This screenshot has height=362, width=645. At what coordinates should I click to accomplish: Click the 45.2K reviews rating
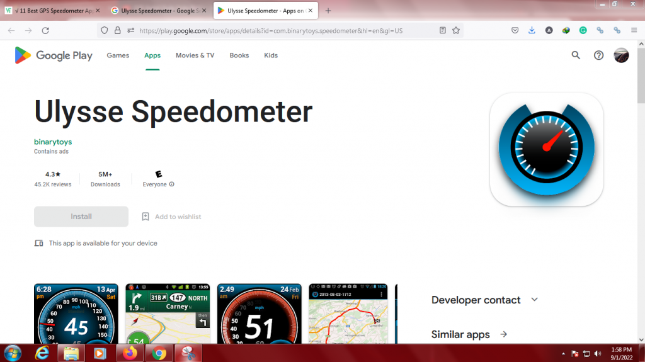point(53,179)
